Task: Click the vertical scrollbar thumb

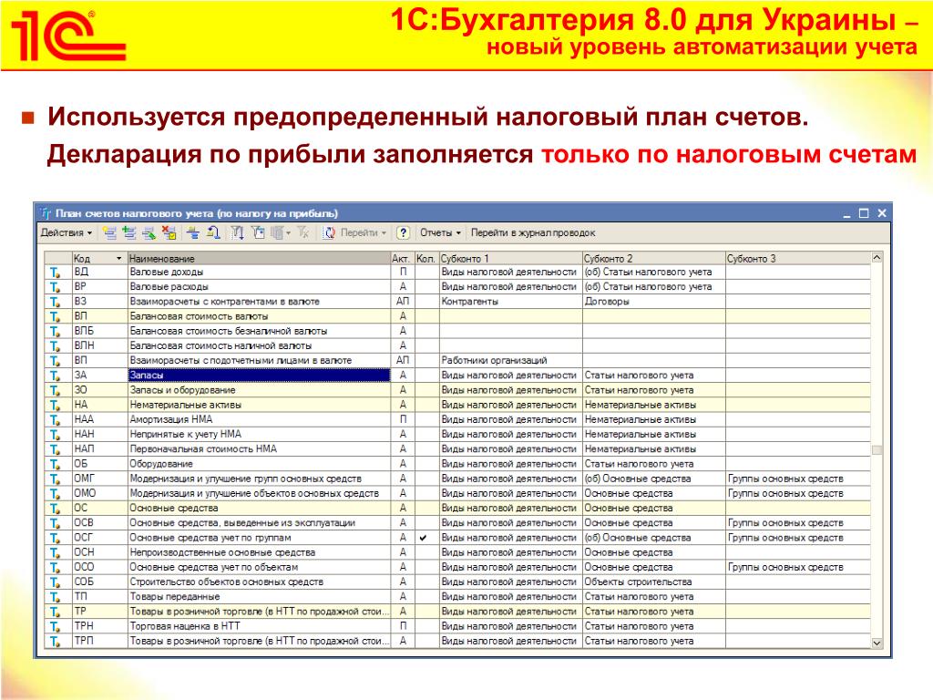Action: 877,450
